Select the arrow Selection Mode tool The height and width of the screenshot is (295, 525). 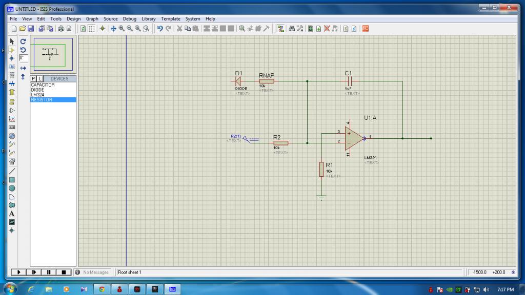[12, 41]
